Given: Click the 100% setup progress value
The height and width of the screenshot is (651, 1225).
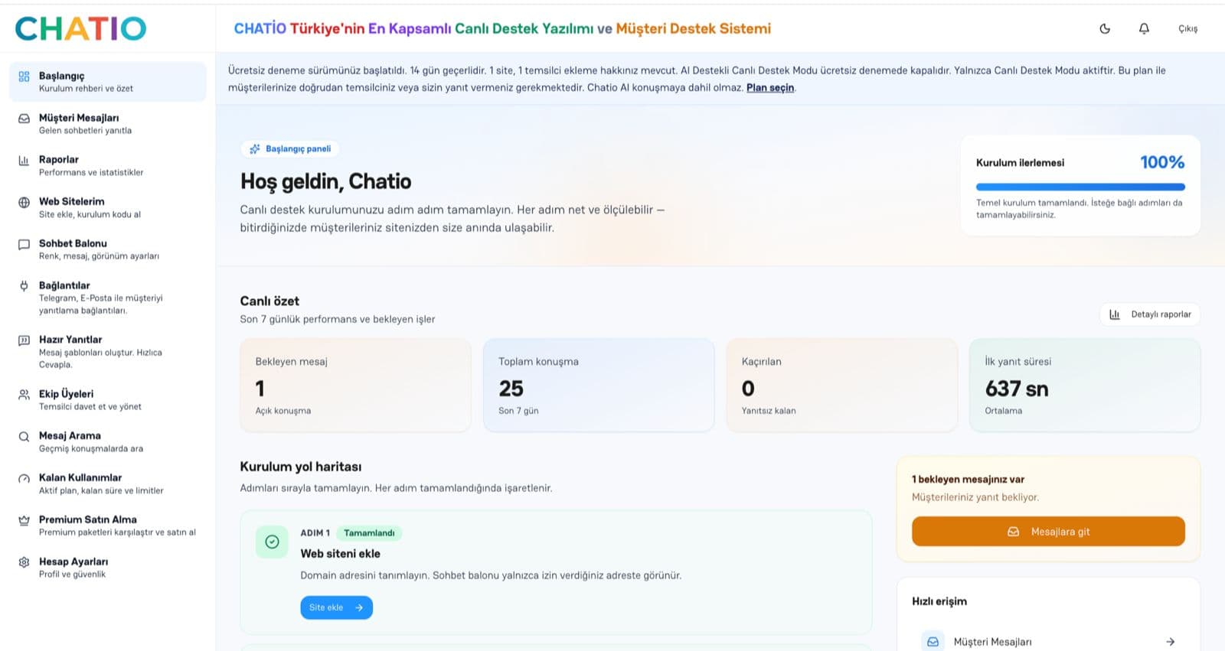Looking at the screenshot, I should [1162, 162].
